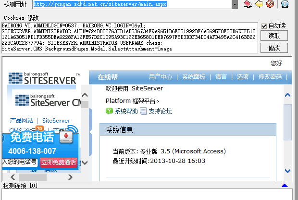Click the red eraser clear icon
Image resolution: width=298 pixels, height=200 pixels.
pyautogui.click(x=248, y=4)
